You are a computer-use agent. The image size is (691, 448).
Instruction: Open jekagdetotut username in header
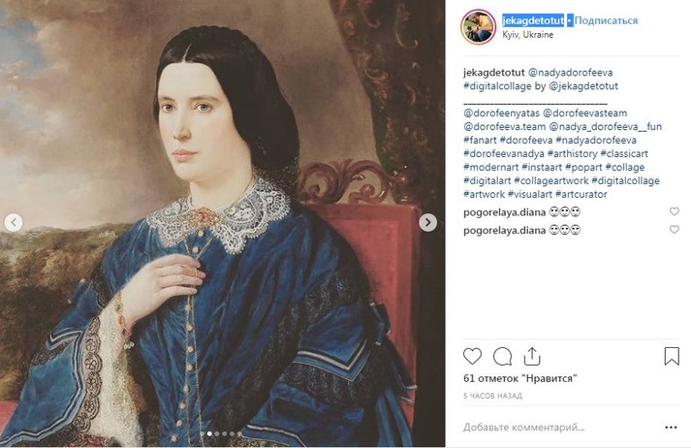click(x=533, y=20)
